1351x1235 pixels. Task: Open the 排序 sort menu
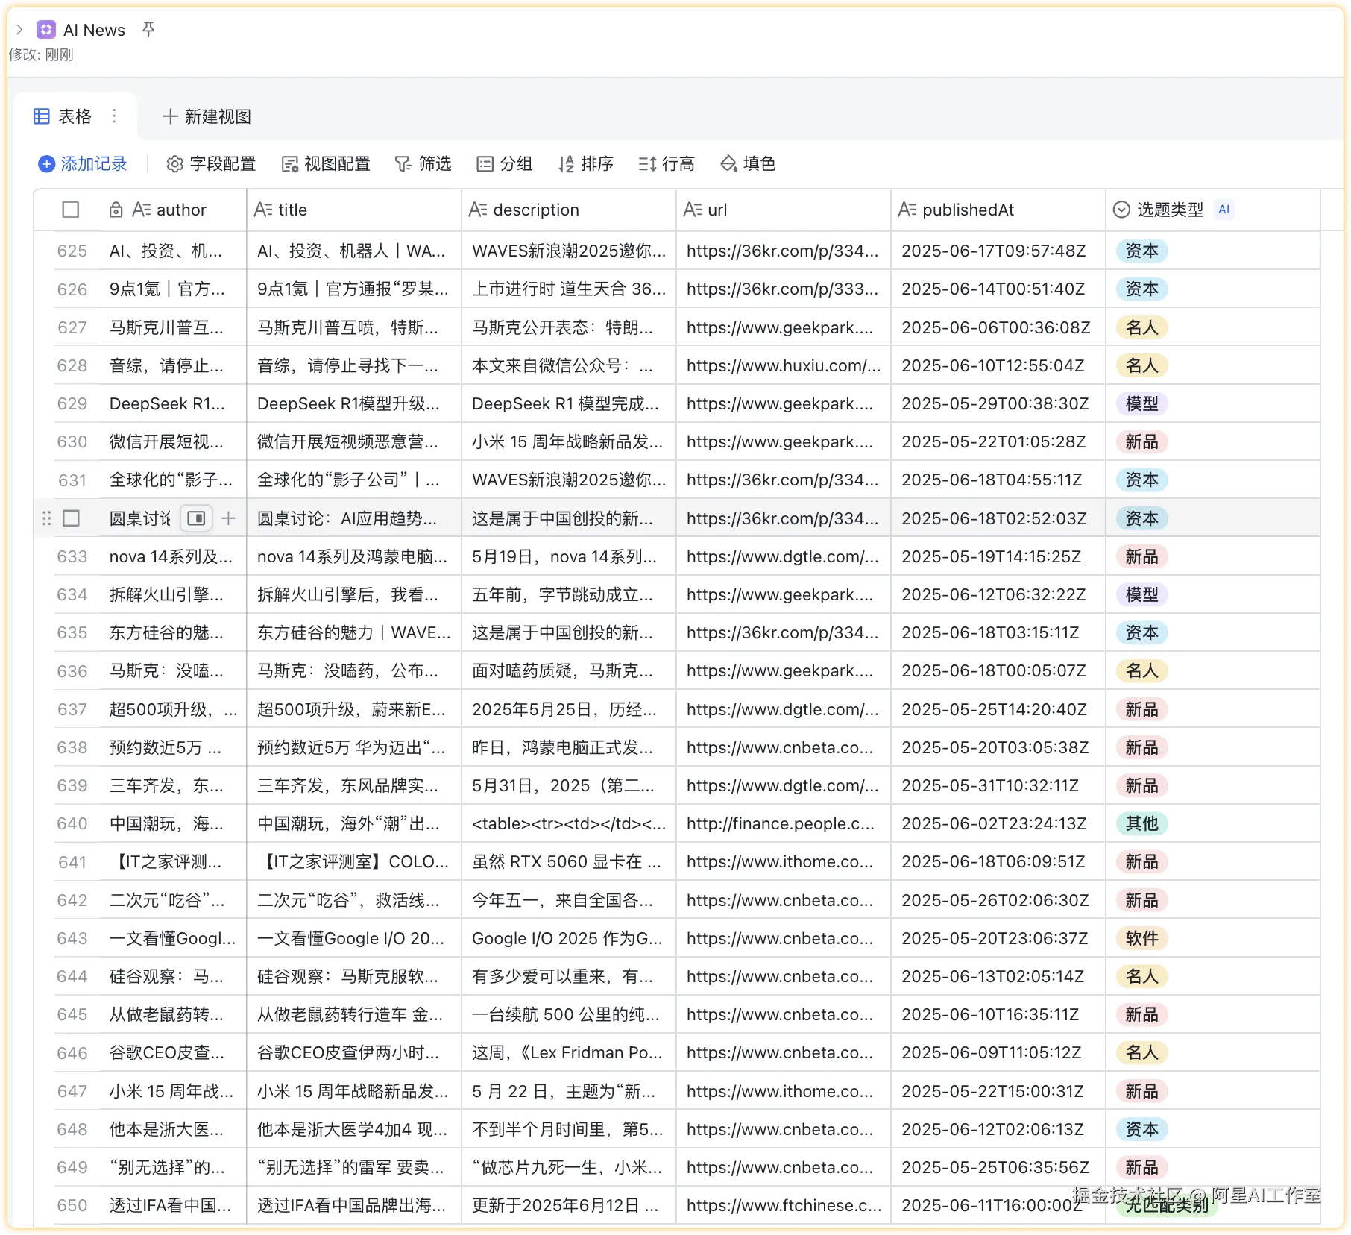[x=586, y=163]
